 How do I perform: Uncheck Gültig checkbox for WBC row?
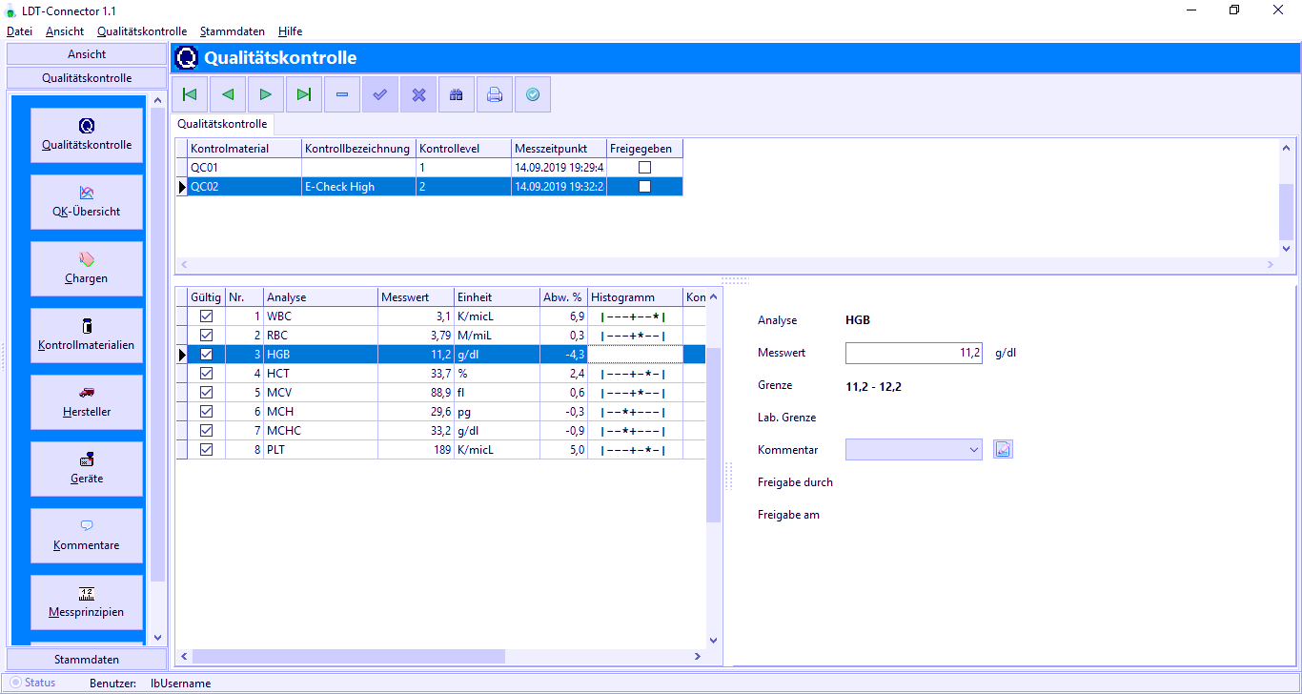(x=206, y=316)
